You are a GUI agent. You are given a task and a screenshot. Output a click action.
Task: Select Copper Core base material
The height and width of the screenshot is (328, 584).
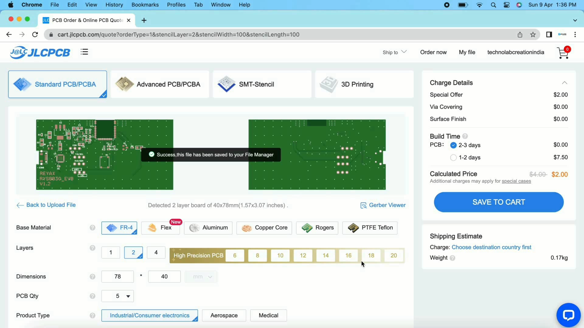pos(264,228)
